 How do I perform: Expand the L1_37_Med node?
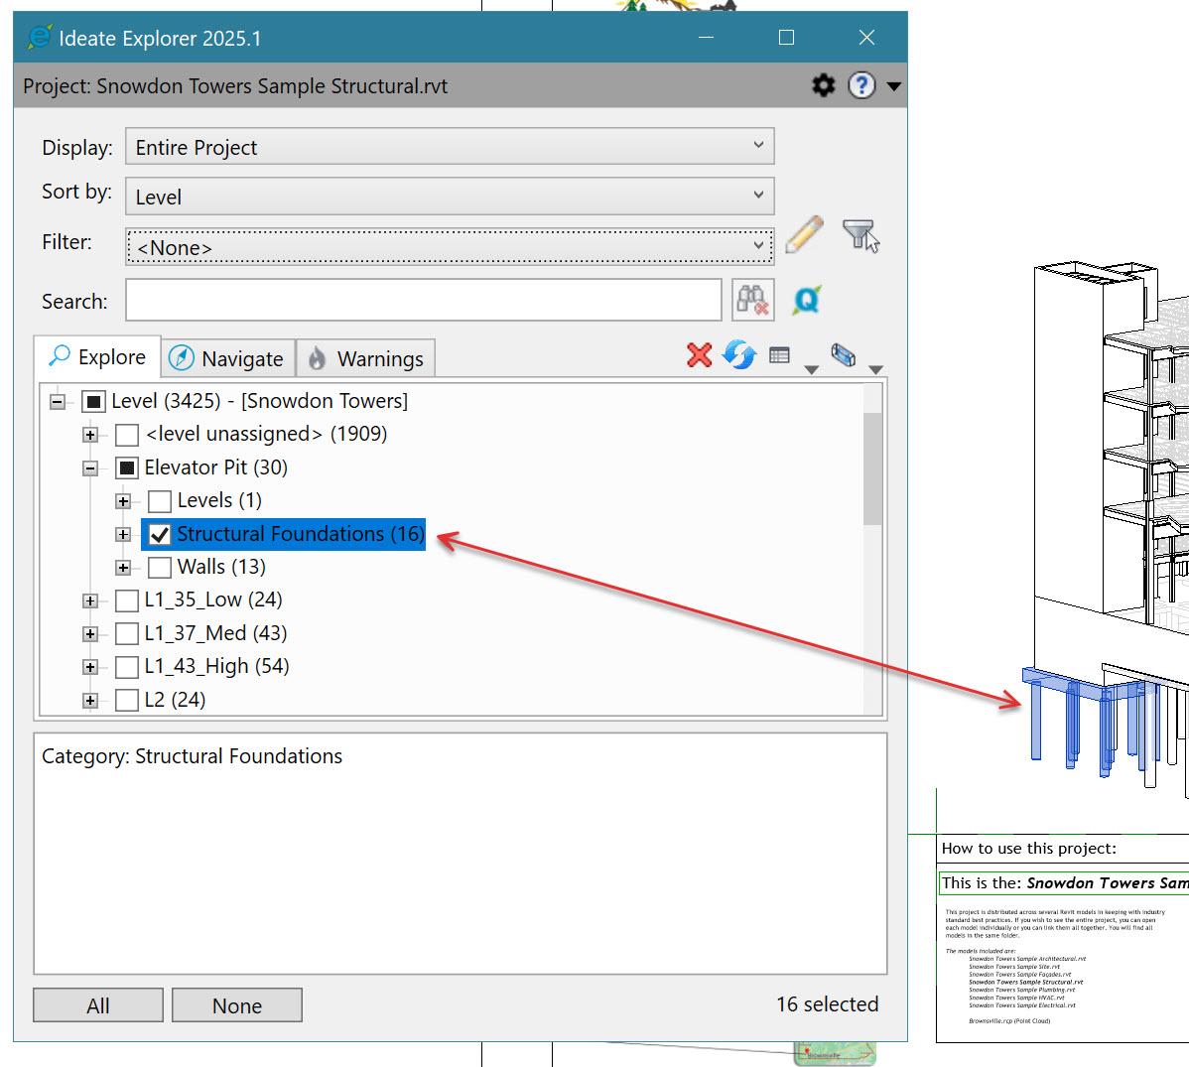tap(90, 633)
